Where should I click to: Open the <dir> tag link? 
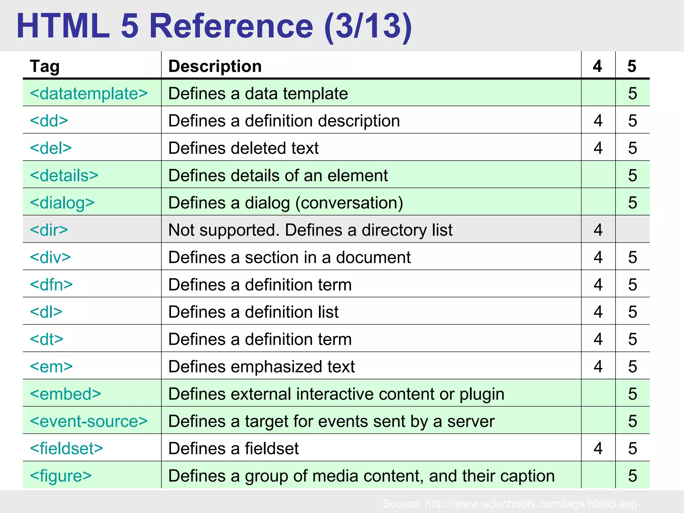tap(49, 230)
